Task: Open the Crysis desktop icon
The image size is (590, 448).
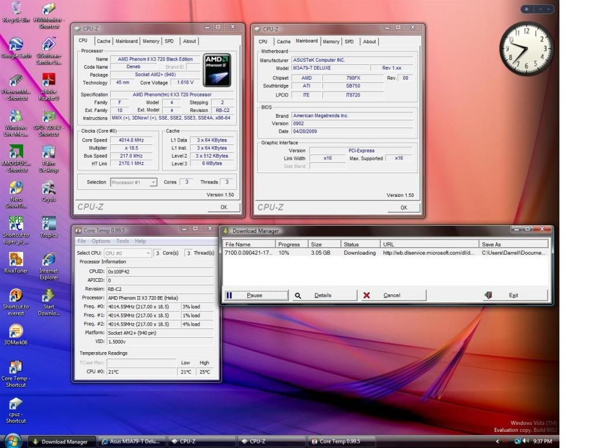Action: [48, 192]
